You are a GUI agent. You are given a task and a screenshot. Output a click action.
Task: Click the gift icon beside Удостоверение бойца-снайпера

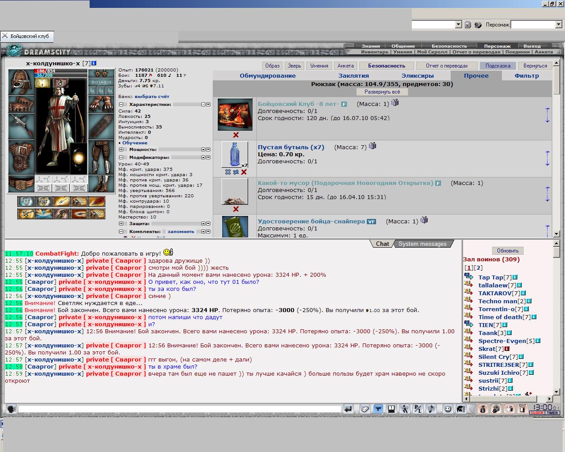point(424,220)
